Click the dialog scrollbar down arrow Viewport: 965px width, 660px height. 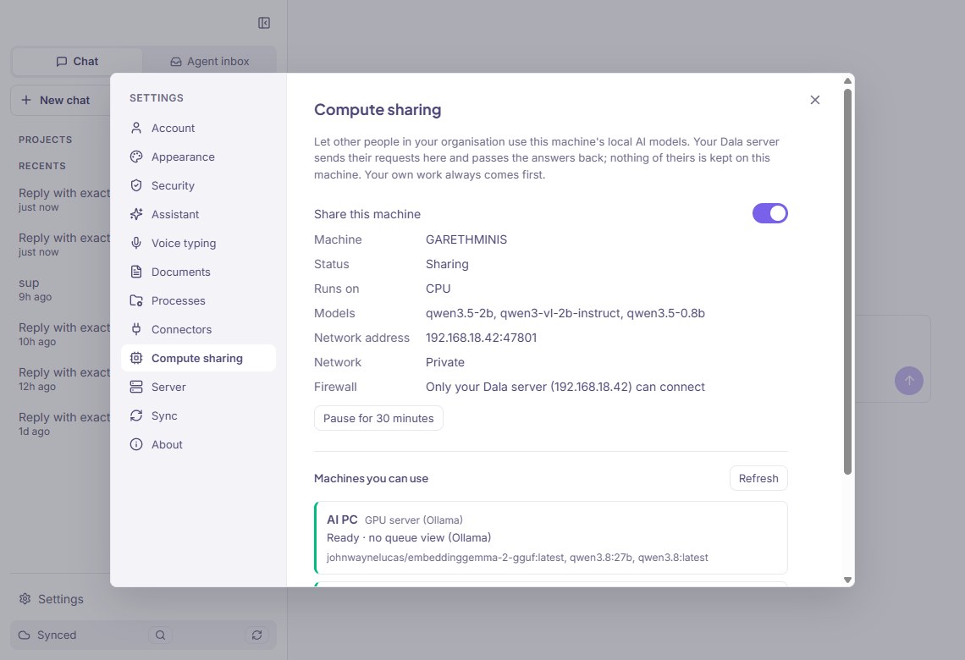pyautogui.click(x=847, y=580)
